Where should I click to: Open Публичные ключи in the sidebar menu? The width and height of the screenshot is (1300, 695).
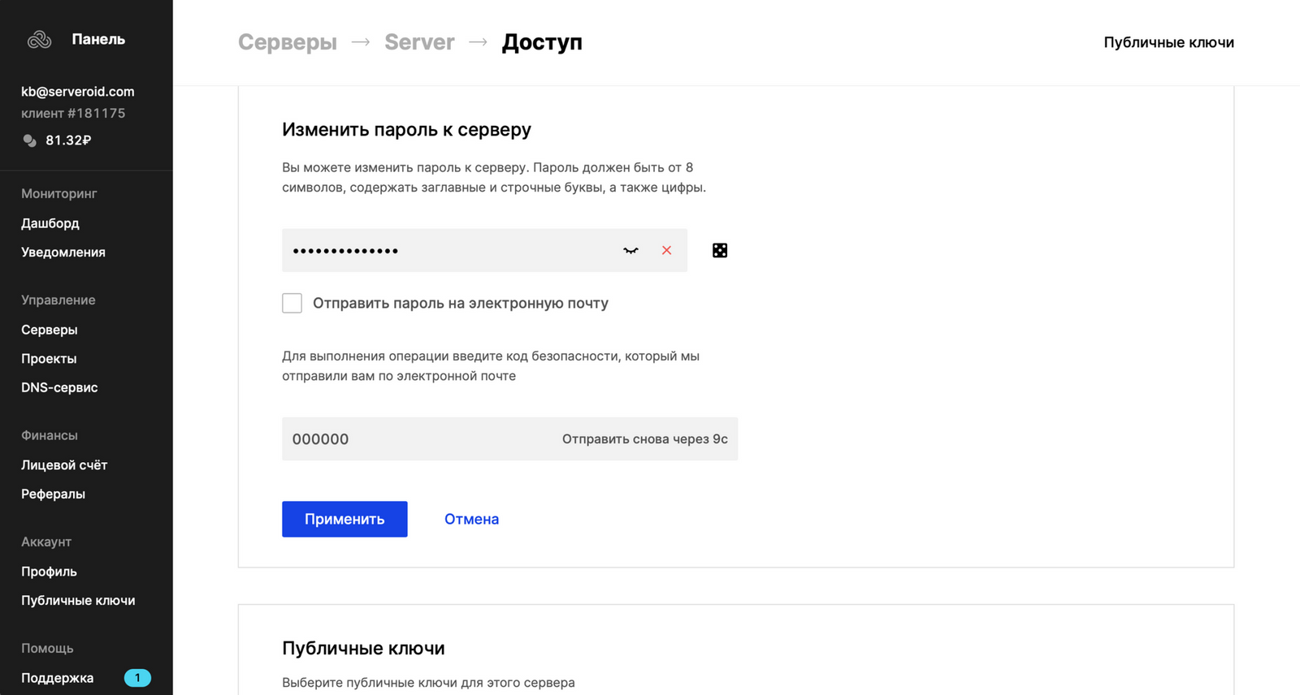coord(78,600)
